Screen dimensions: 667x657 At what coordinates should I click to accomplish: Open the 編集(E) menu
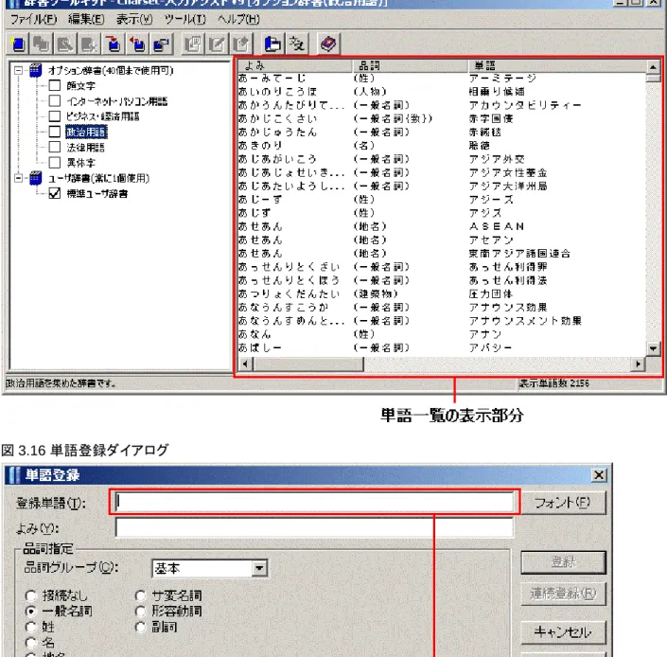click(86, 19)
